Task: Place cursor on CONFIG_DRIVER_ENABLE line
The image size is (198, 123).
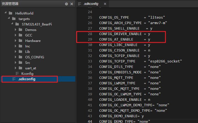Action: [125, 34]
